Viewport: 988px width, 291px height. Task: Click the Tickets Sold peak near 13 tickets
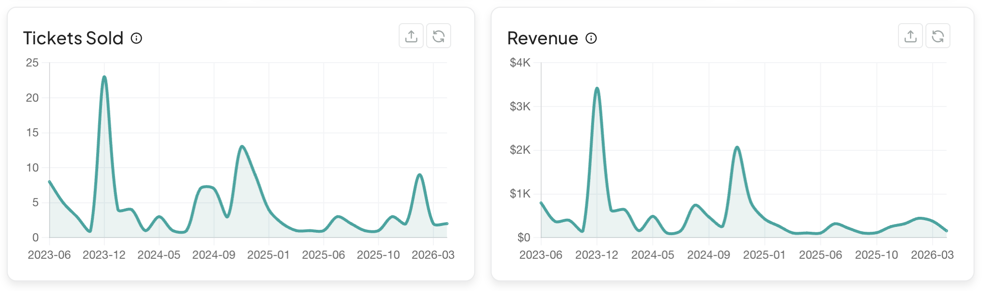pos(242,146)
